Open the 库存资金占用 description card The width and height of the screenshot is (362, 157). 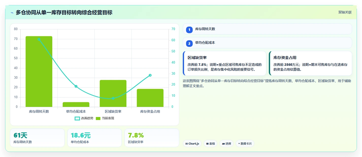310,63
